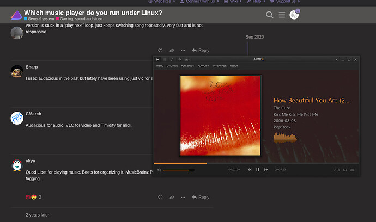The image size is (376, 222).
Task: Show more actions on first post
Action: (x=183, y=51)
